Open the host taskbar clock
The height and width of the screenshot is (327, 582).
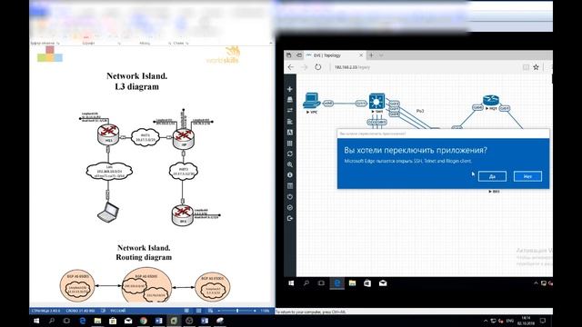click(x=526, y=321)
